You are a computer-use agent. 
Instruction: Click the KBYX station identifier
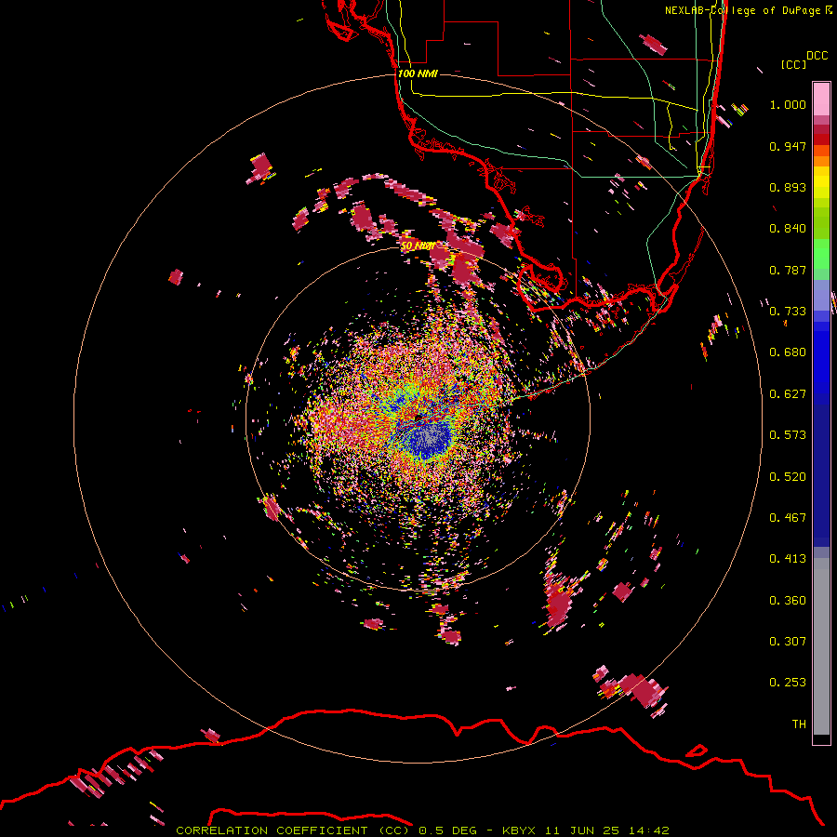pyautogui.click(x=520, y=830)
